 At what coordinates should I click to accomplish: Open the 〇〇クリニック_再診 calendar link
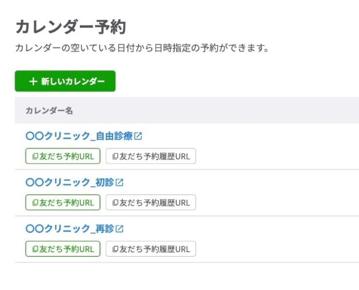69,229
